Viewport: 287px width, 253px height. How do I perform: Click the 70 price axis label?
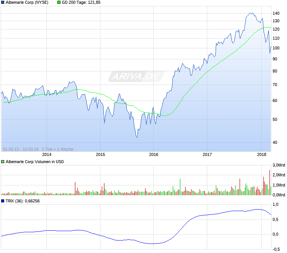[x=275, y=85]
